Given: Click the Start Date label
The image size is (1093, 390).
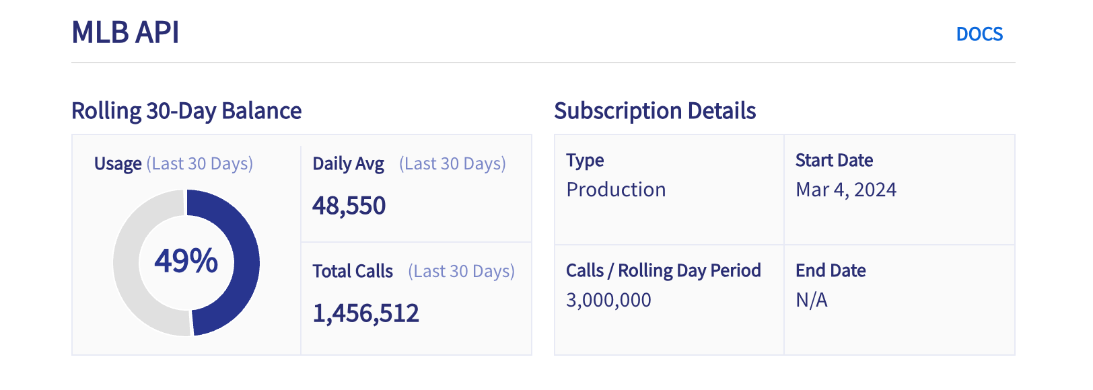Looking at the screenshot, I should point(834,161).
